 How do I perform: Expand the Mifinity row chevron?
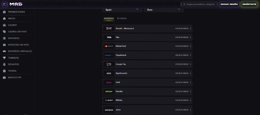pos(190,100)
